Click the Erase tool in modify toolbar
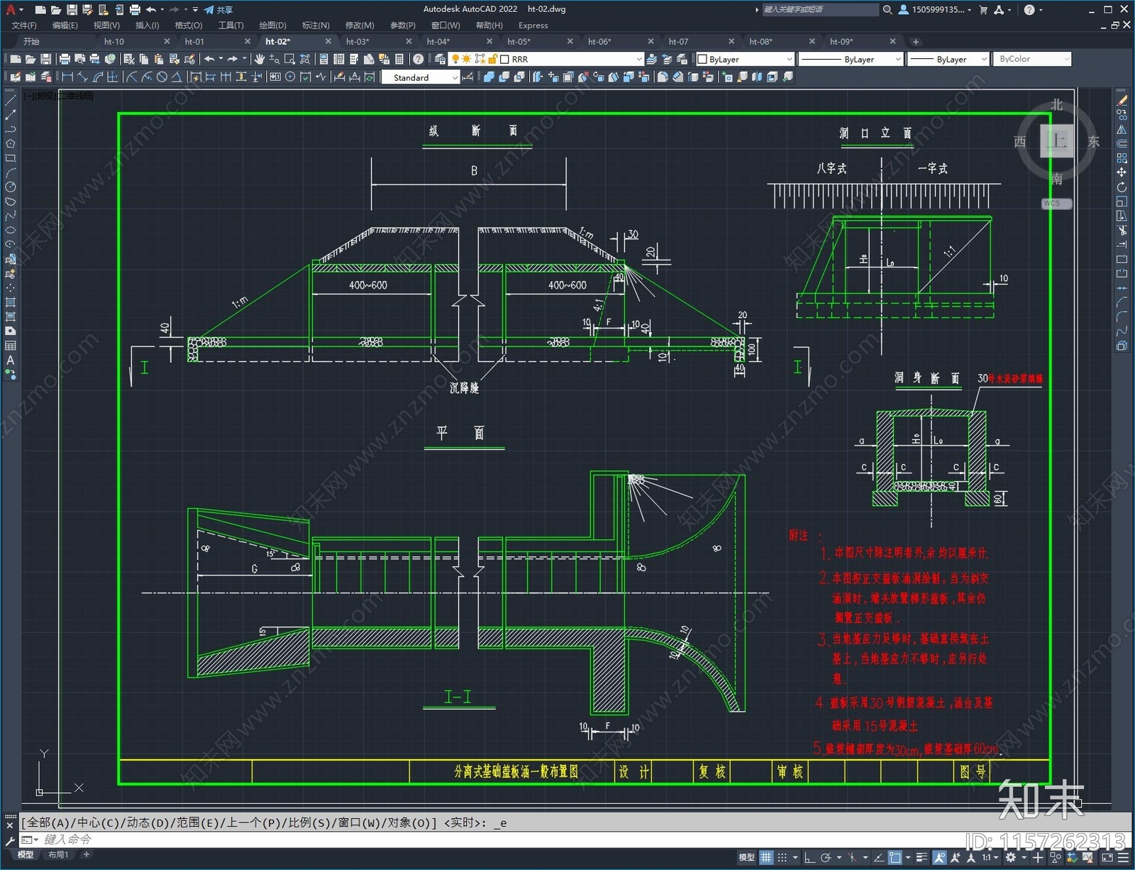The height and width of the screenshot is (870, 1135). point(1122,101)
